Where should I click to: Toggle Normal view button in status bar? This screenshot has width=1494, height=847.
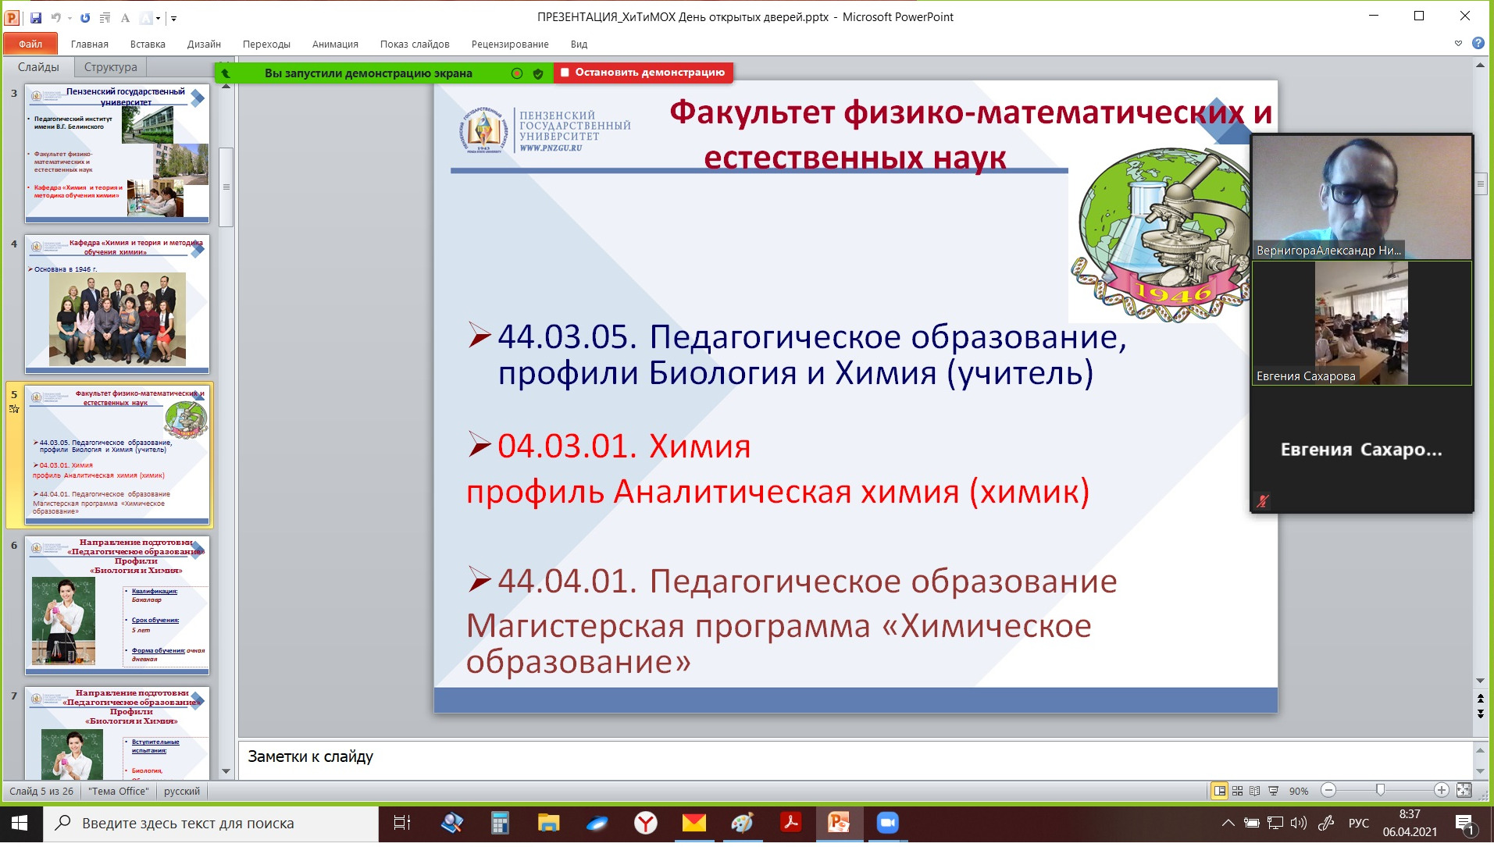click(1219, 791)
